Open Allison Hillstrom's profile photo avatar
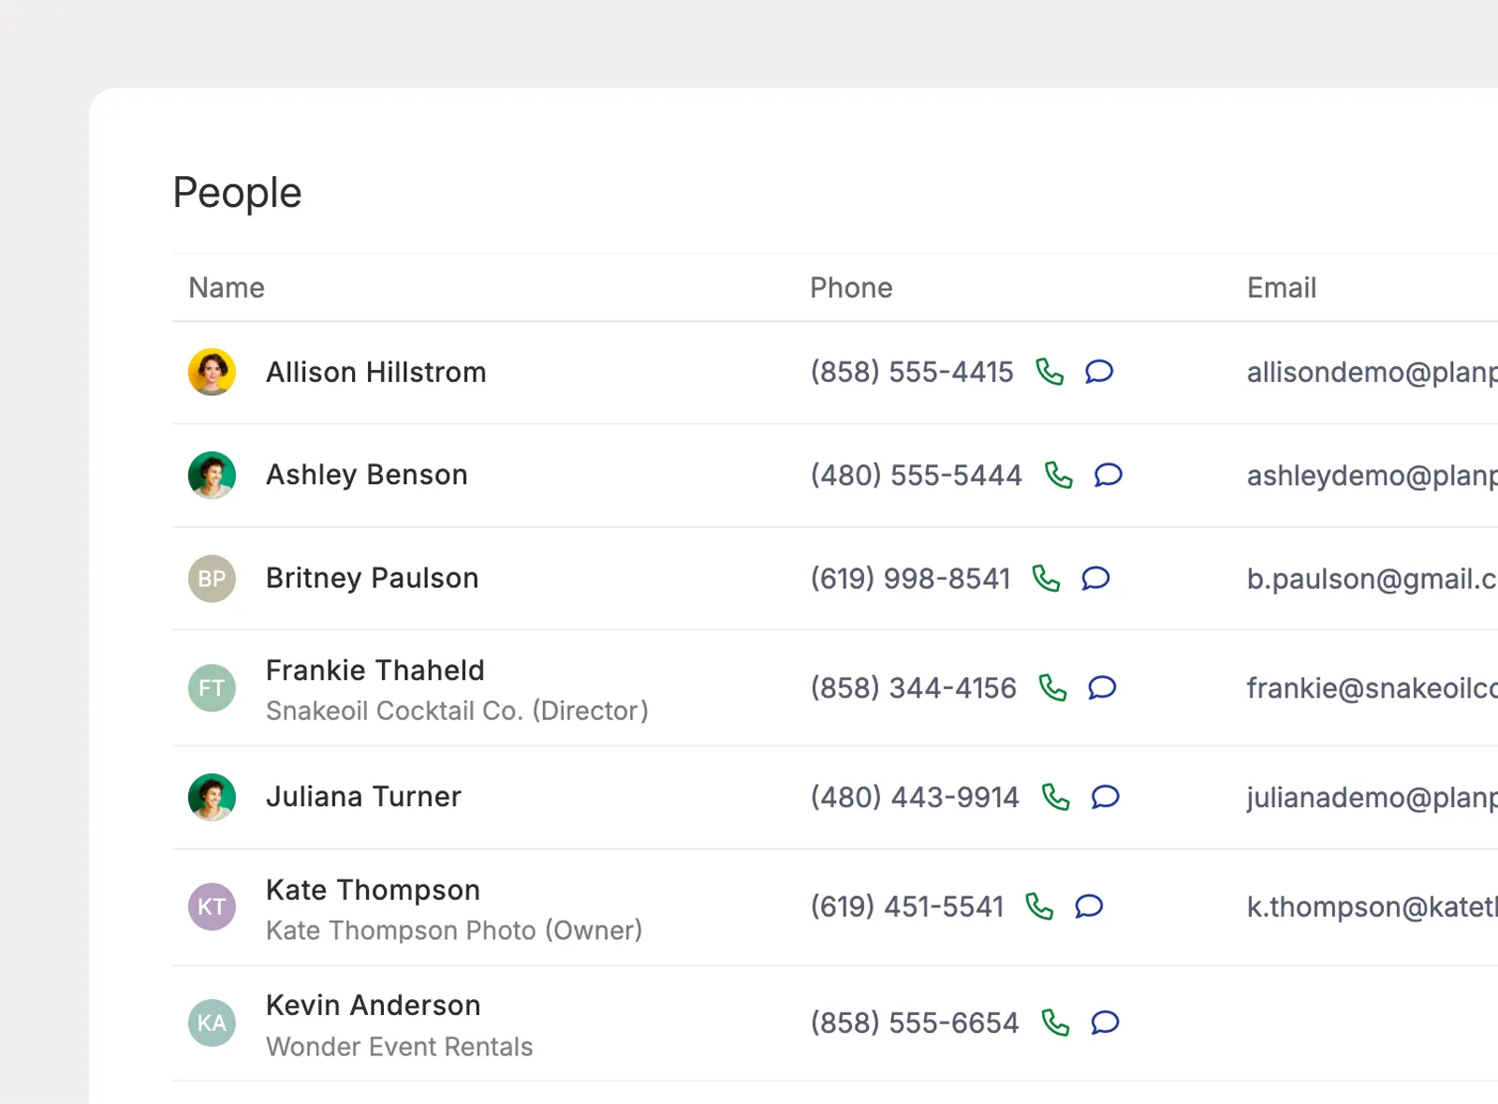The height and width of the screenshot is (1104, 1498). tap(212, 372)
